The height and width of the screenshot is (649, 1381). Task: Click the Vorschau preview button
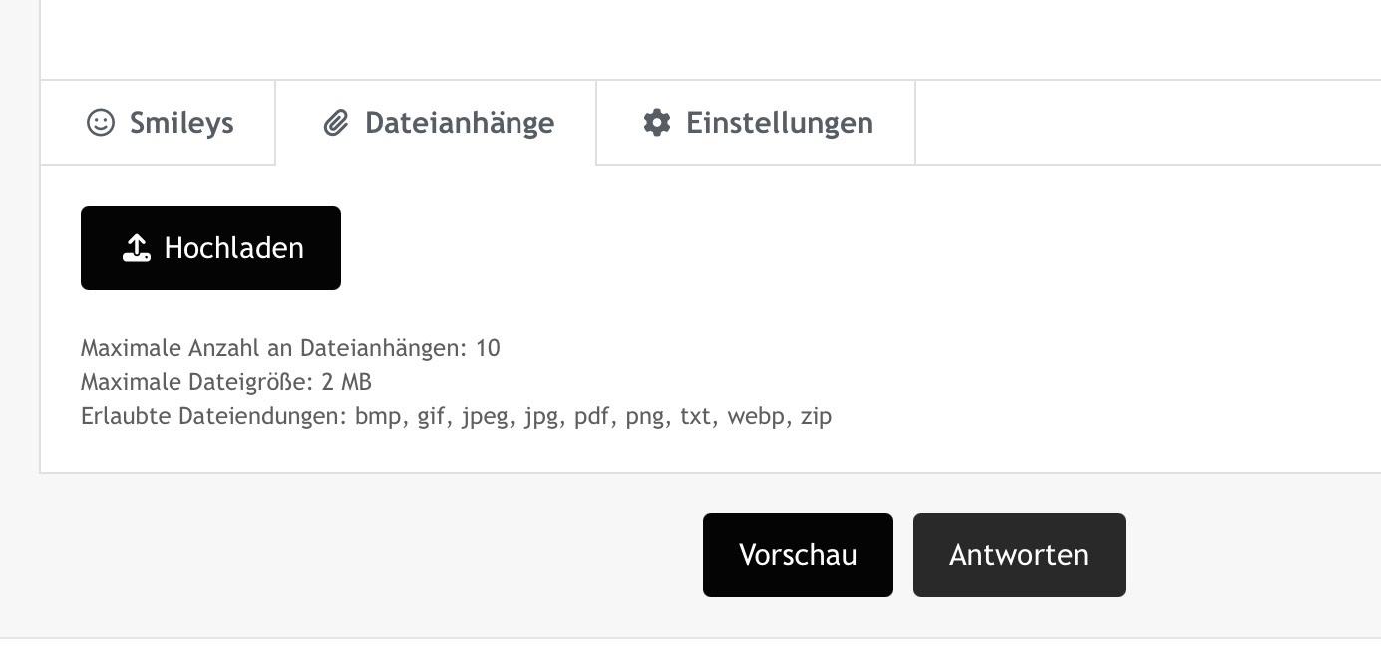coord(798,555)
